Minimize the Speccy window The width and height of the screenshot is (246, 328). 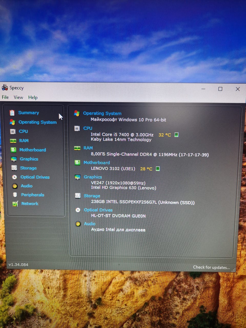point(203,89)
